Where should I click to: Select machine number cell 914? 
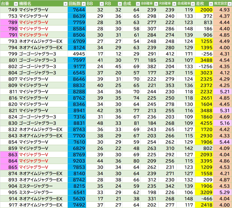tap(9, 198)
